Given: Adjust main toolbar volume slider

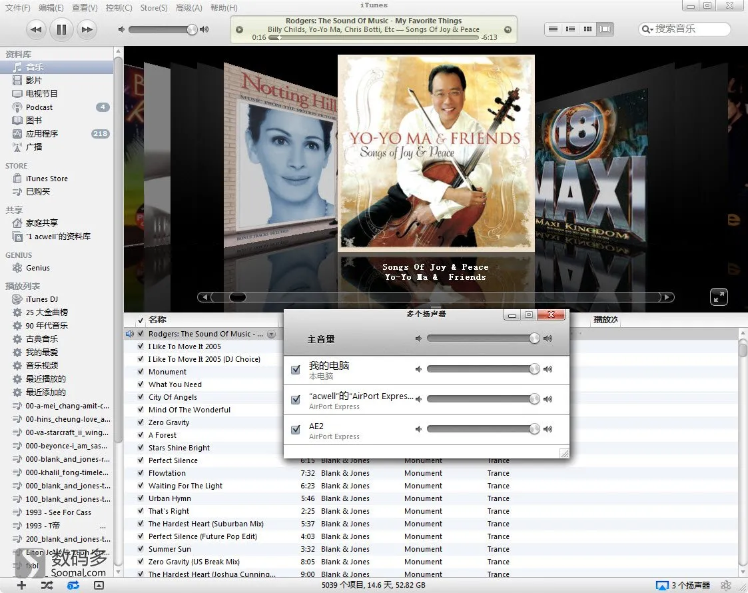Looking at the screenshot, I should point(163,29).
